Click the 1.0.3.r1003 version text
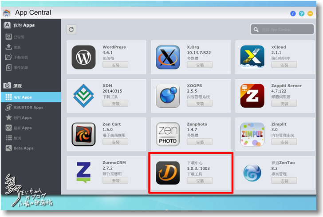 point(198,168)
